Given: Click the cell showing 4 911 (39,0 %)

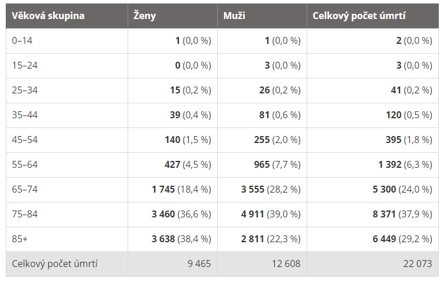Looking at the screenshot, I should click(262, 215).
